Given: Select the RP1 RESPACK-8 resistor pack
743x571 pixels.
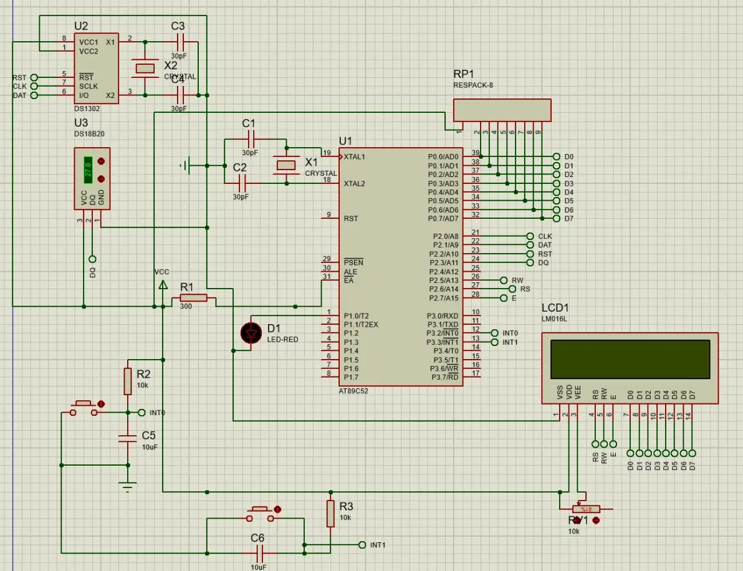Looking at the screenshot, I should tap(502, 110).
